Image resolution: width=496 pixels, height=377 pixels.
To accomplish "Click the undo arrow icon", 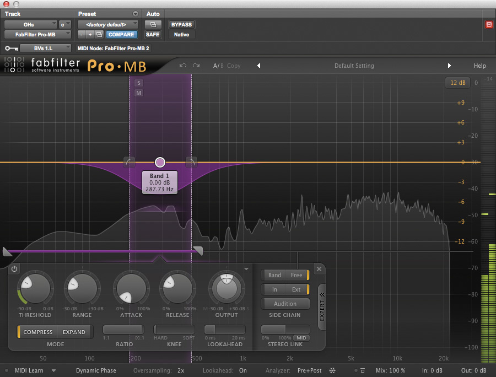I will (183, 66).
